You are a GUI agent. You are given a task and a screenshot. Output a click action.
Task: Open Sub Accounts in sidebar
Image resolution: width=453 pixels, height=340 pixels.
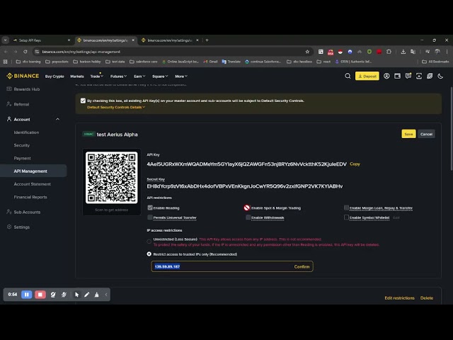[23, 212]
